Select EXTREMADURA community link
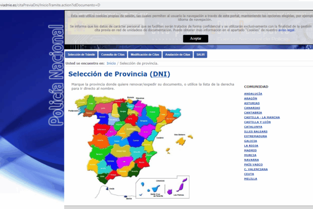The width and height of the screenshot is (313, 209). [x=255, y=136]
